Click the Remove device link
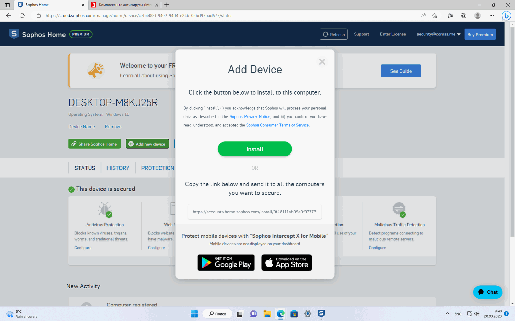515x321 pixels. [113, 127]
